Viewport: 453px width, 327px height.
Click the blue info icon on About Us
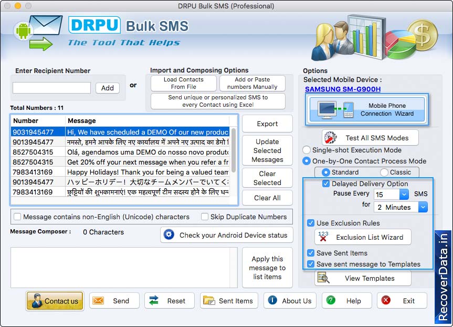272,300
